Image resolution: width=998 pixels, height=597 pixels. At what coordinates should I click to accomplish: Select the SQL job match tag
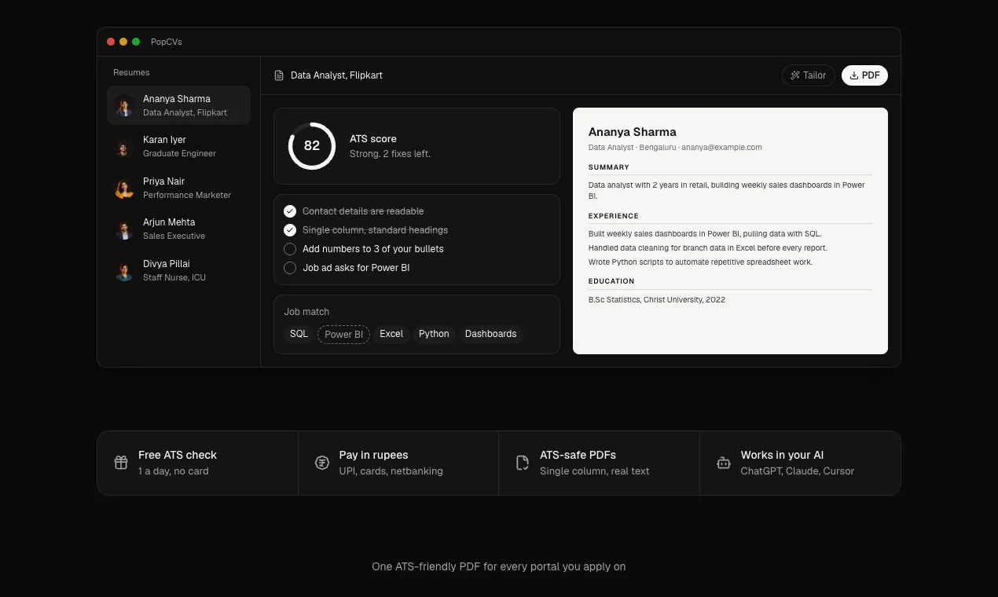click(299, 334)
